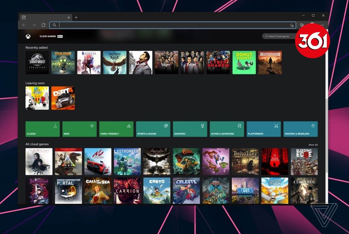This screenshot has width=349, height=234.
Task: Launch the DiRT 4 game thumbnail
Action: [x=63, y=98]
